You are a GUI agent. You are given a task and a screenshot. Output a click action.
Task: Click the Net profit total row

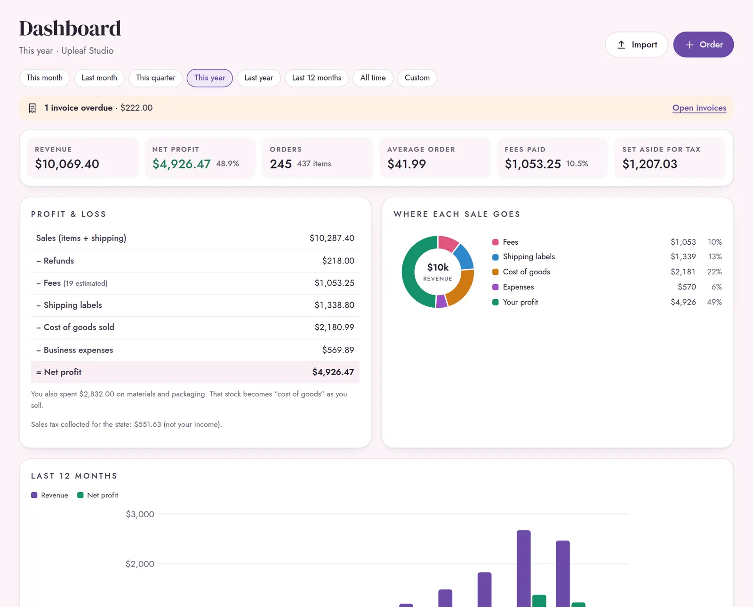(195, 372)
